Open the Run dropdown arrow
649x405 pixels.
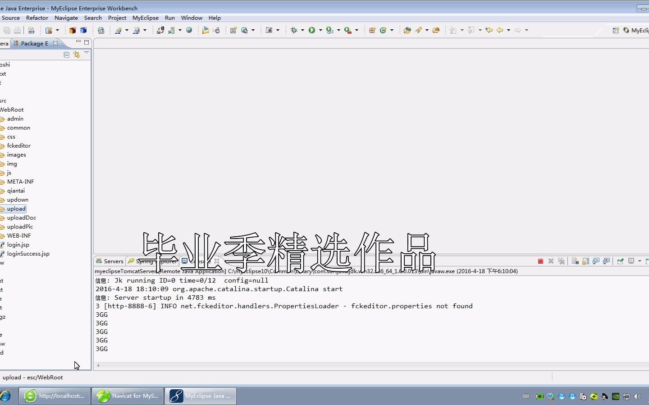tap(320, 30)
